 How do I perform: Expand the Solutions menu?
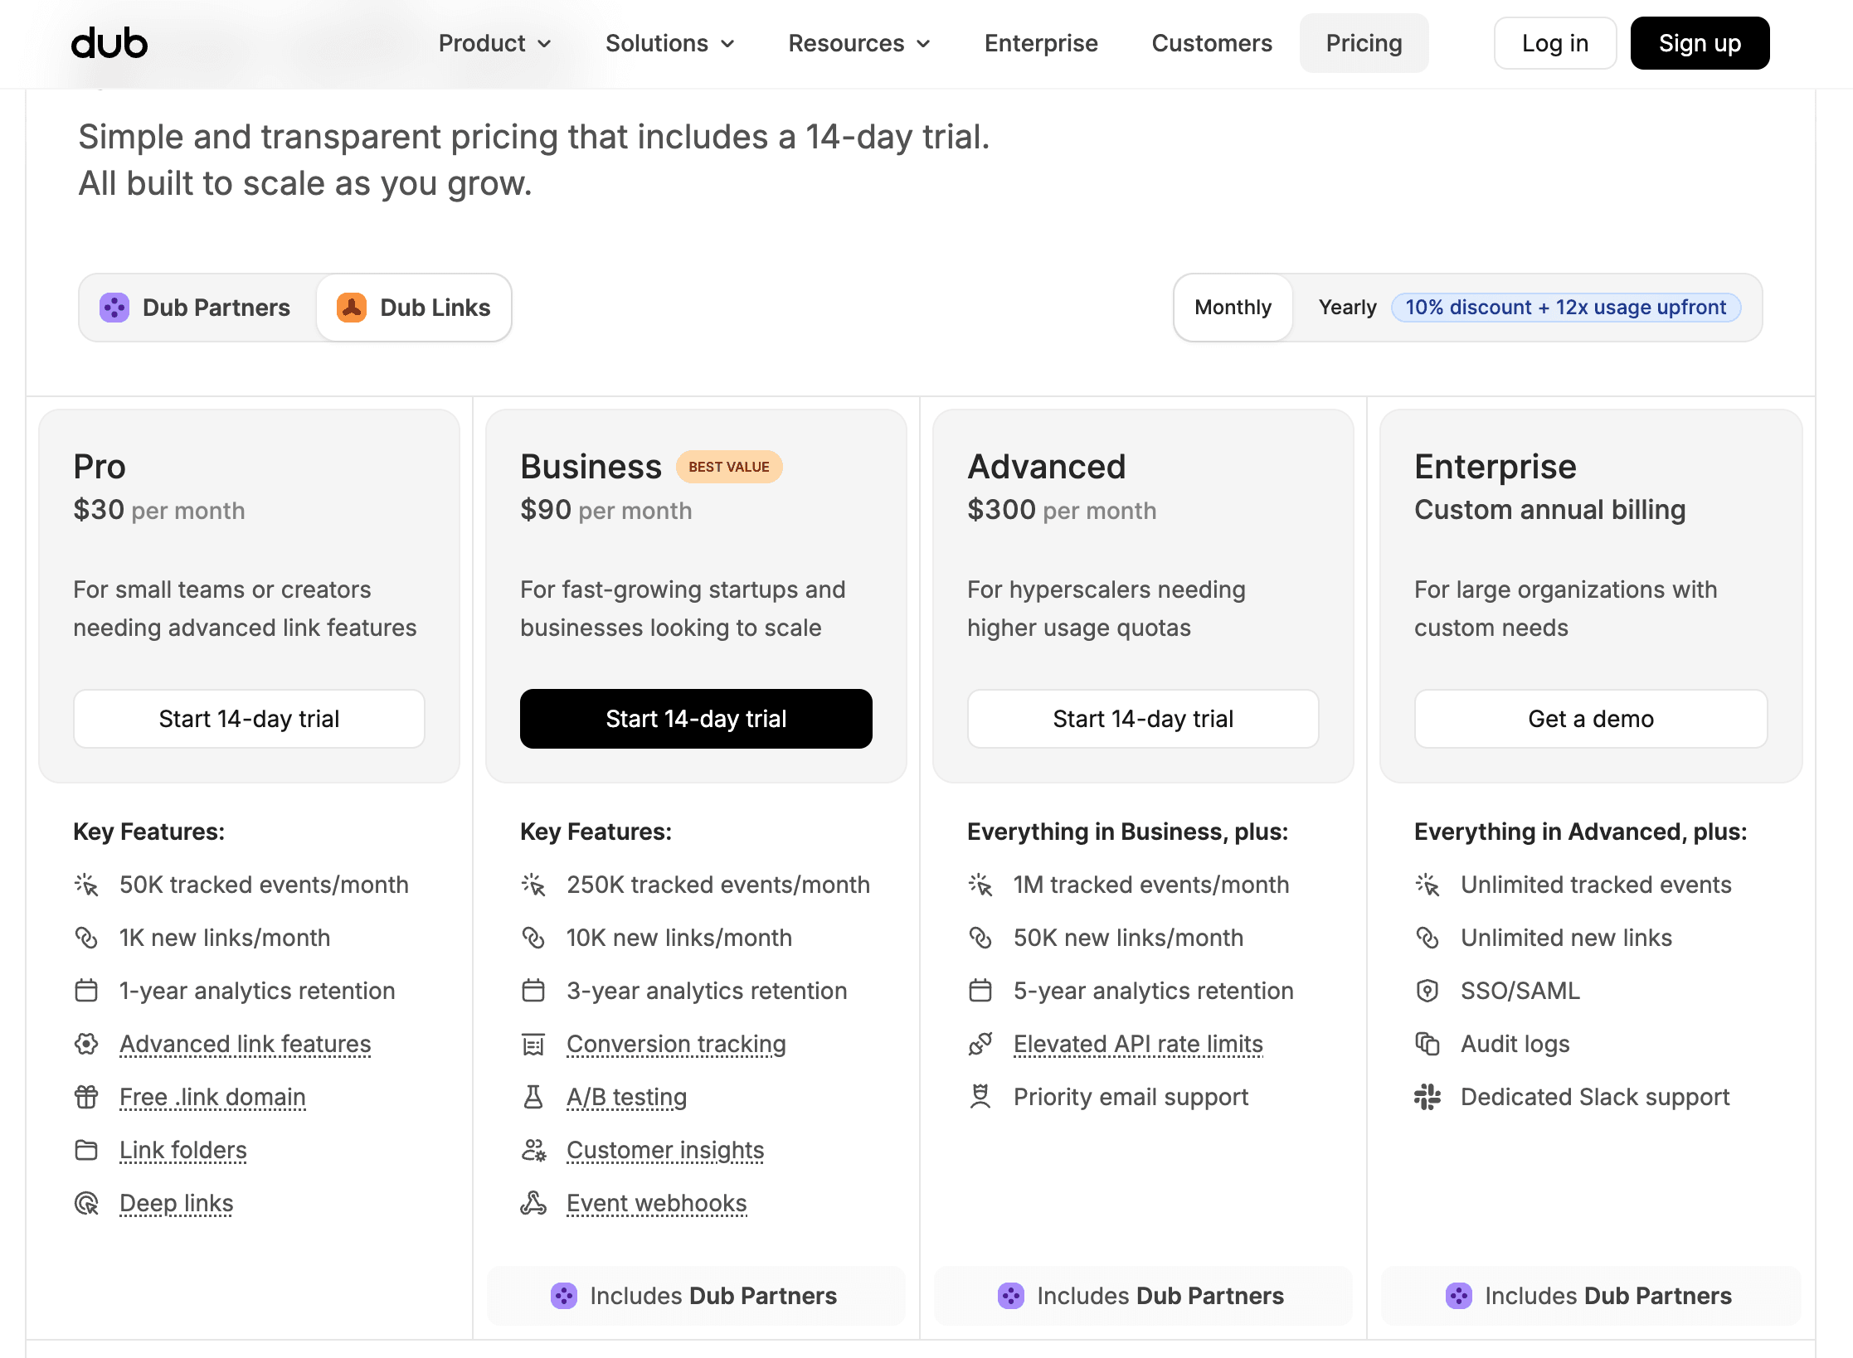pos(670,43)
